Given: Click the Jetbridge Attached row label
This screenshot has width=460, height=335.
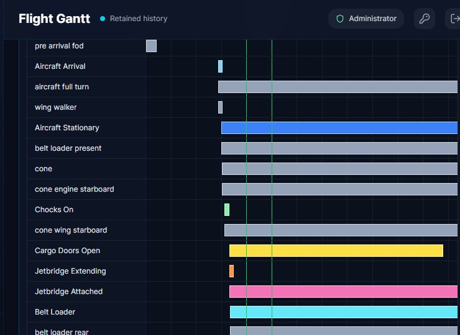Looking at the screenshot, I should 68,292.
